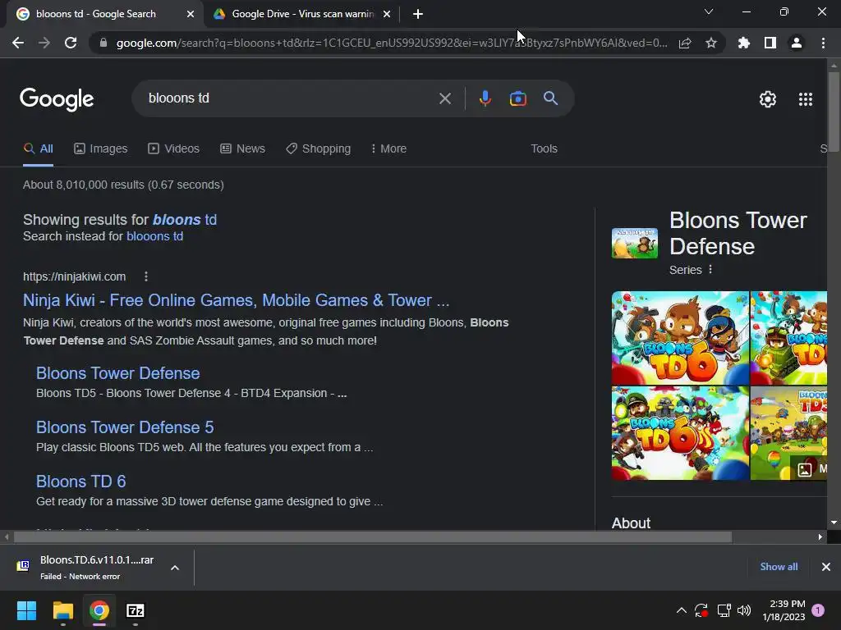This screenshot has height=630, width=841.
Task: Close the downloads bar
Action: (x=826, y=567)
